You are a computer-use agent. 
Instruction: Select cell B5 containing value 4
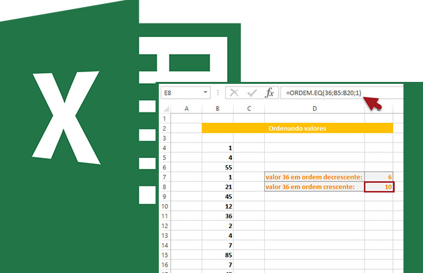click(x=217, y=157)
